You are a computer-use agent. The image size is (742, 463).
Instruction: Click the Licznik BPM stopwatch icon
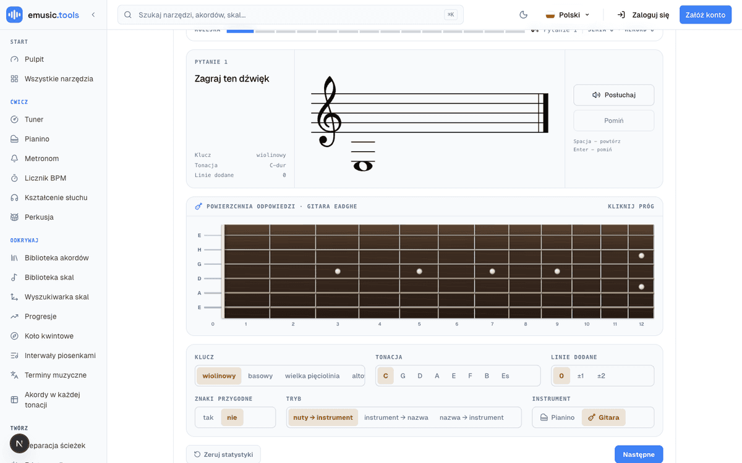(15, 178)
